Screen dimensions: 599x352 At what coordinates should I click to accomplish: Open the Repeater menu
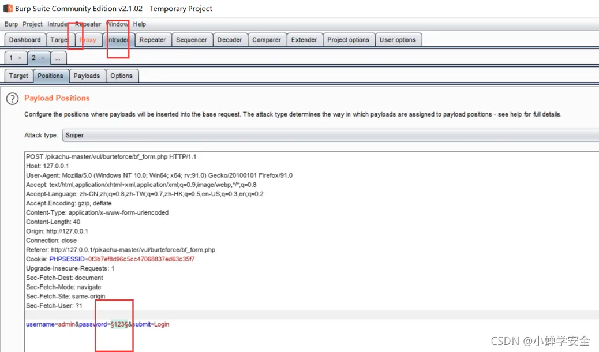coord(88,24)
